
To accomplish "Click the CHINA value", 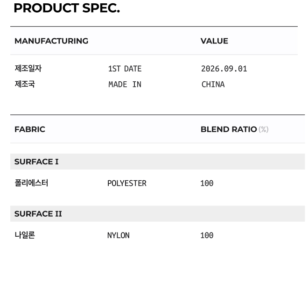I will click(x=213, y=85).
